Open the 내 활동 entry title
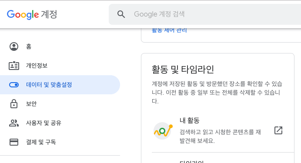The height and width of the screenshot is (163, 301). (x=190, y=120)
